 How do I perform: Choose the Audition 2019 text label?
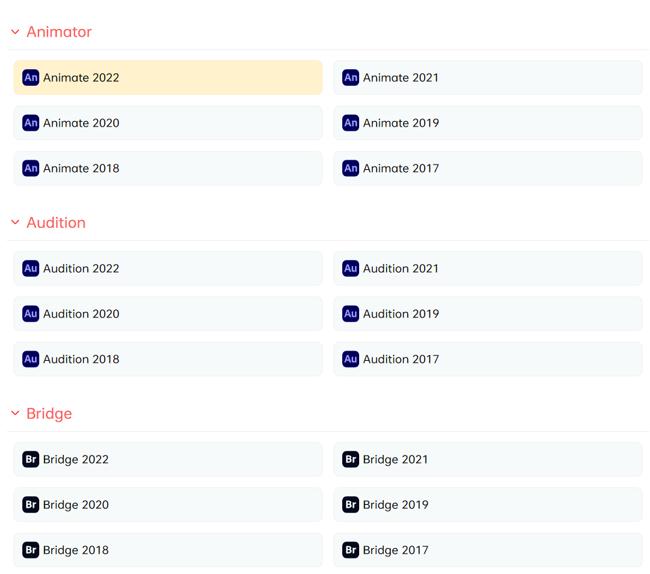pos(401,313)
